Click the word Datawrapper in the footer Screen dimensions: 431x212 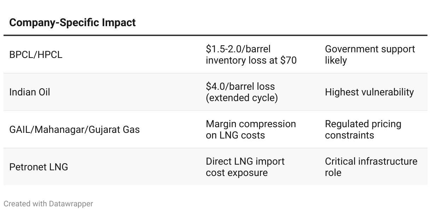(71, 204)
